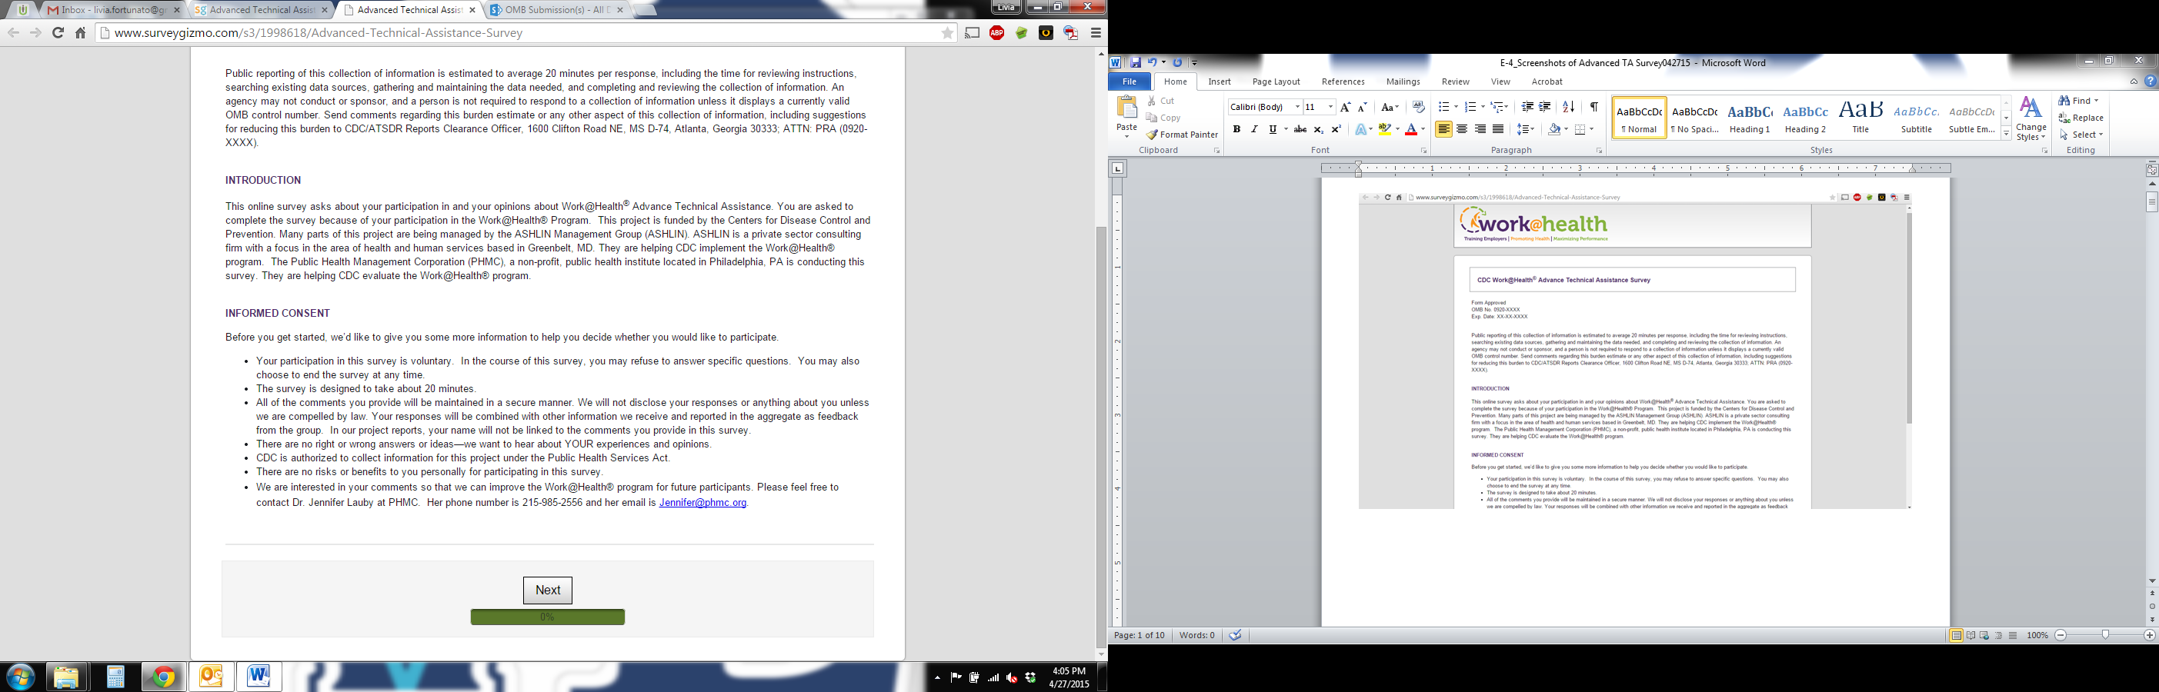The height and width of the screenshot is (692, 2159).
Task: Toggle Show/Hide paragraph marks
Action: pos(1593,107)
